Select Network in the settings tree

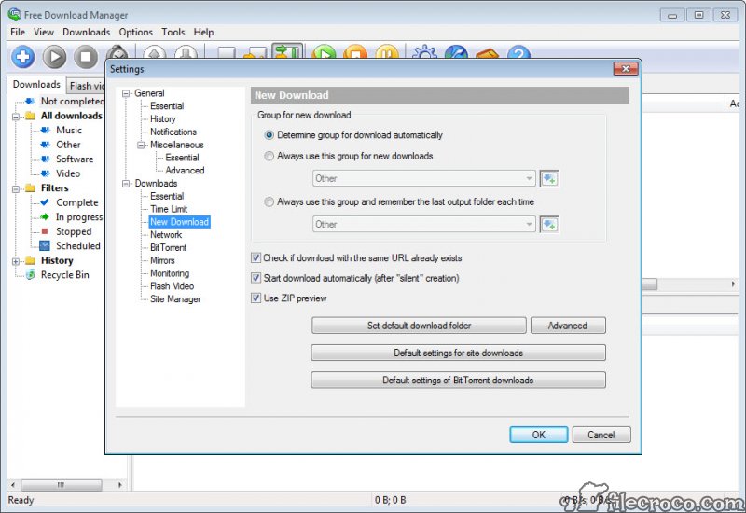click(x=166, y=235)
